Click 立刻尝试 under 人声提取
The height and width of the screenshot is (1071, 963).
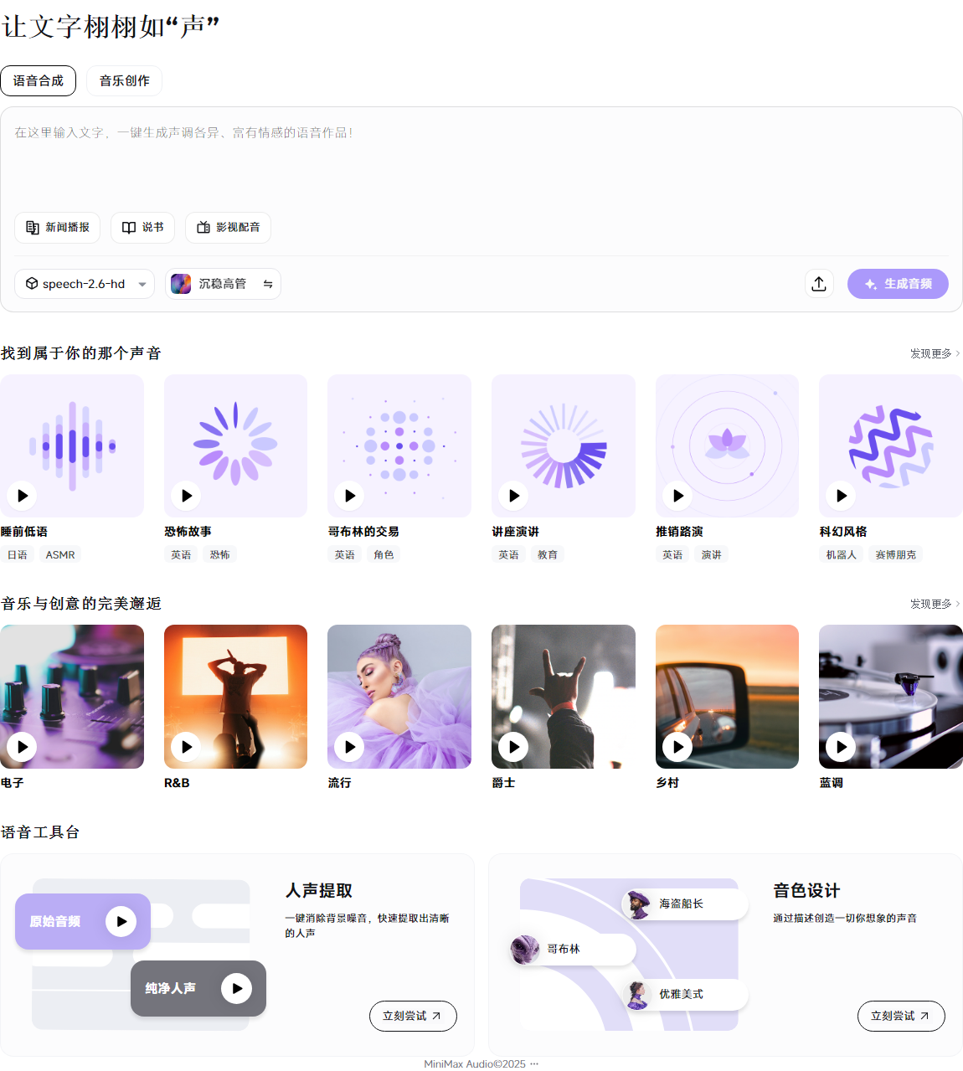coord(413,1016)
